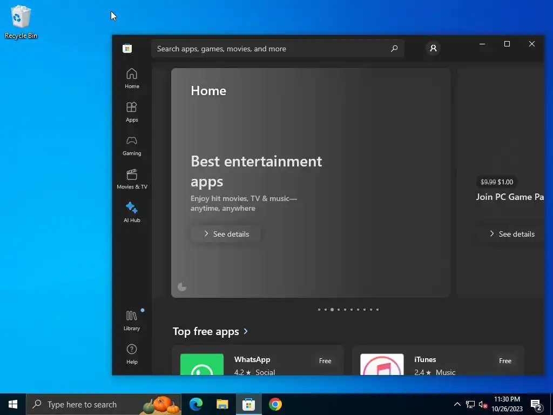This screenshot has height=415, width=553.
Task: Click the search magnifier icon in Store
Action: [x=394, y=48]
